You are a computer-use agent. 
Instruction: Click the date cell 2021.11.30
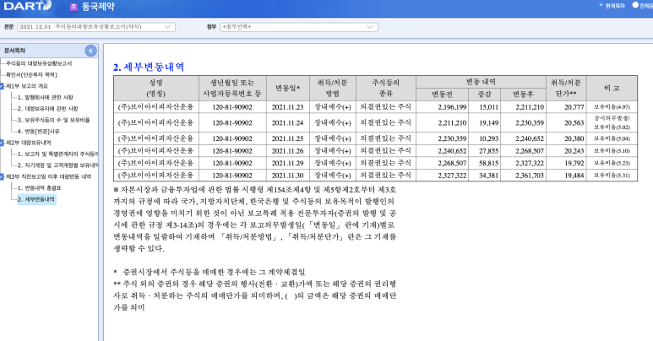pos(288,176)
